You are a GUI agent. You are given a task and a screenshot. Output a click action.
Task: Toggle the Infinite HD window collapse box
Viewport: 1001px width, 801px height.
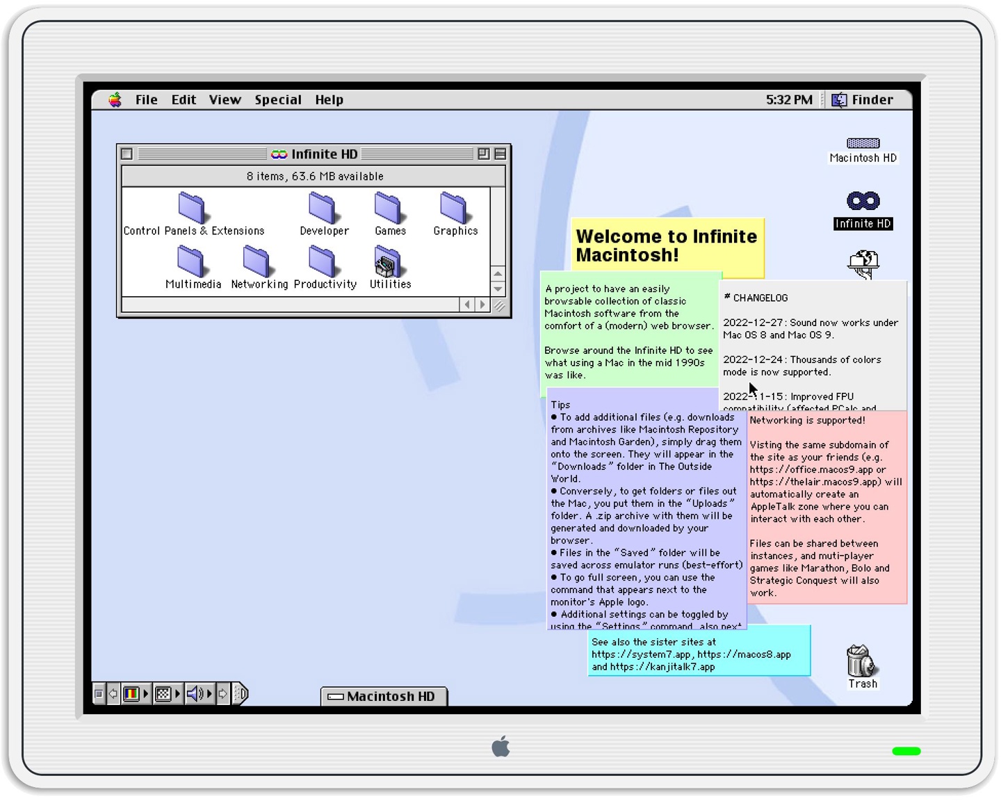coord(500,154)
